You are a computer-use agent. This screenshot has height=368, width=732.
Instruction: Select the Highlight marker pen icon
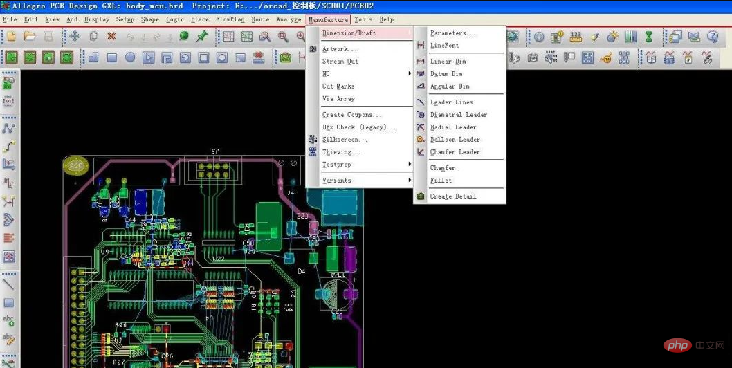(x=594, y=37)
